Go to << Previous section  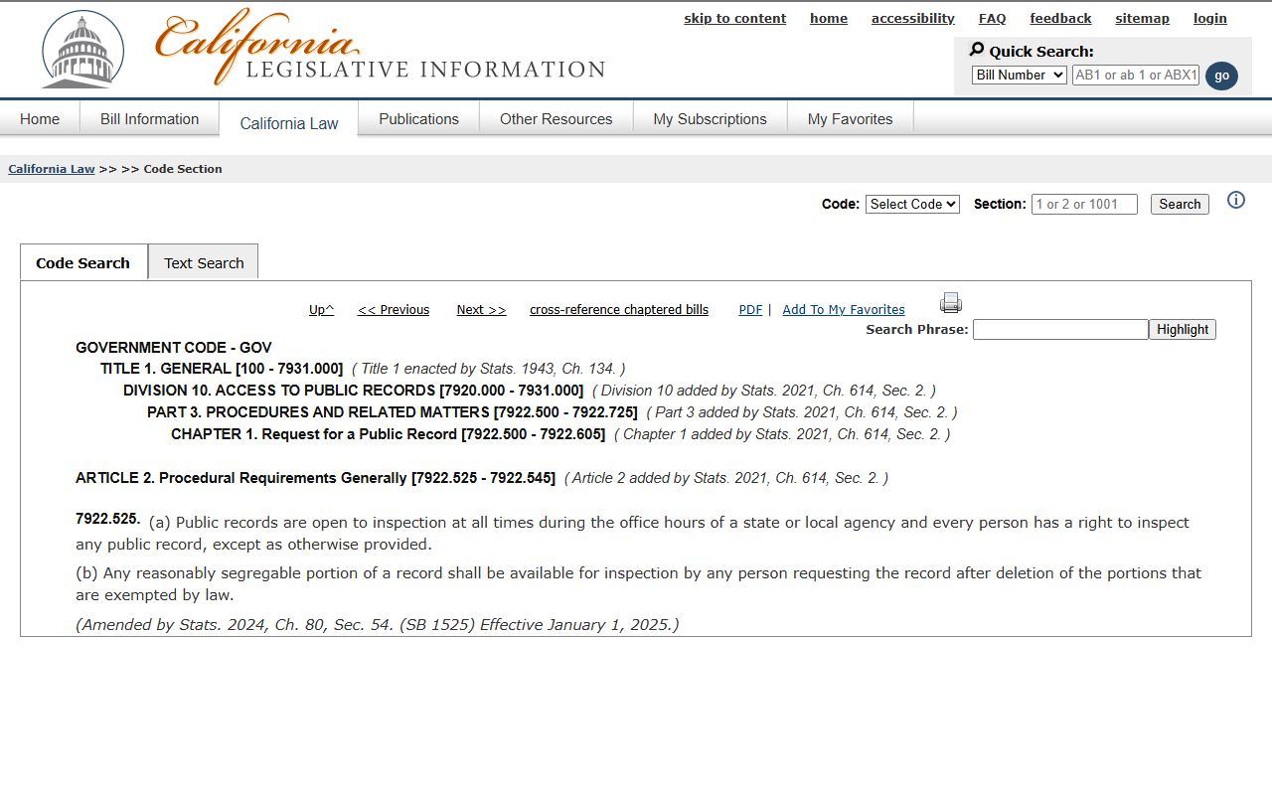[x=394, y=309]
